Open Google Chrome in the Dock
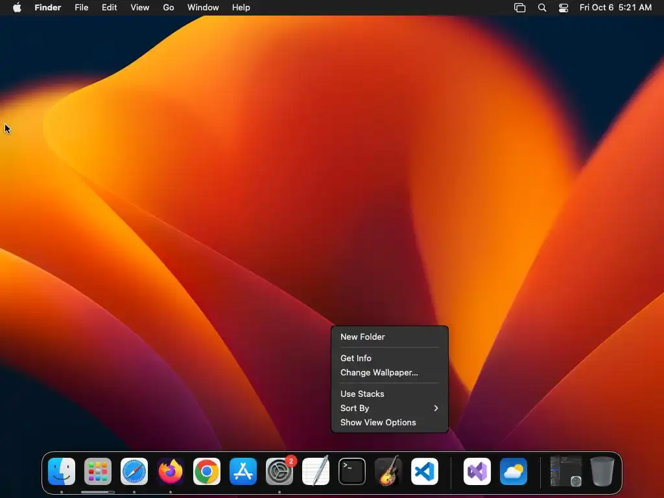664x498 pixels. [x=207, y=471]
